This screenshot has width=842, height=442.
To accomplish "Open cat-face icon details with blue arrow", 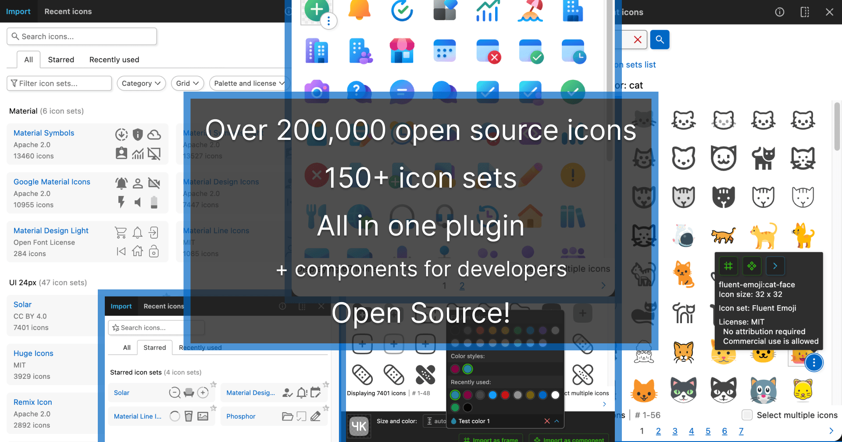I will [x=775, y=266].
